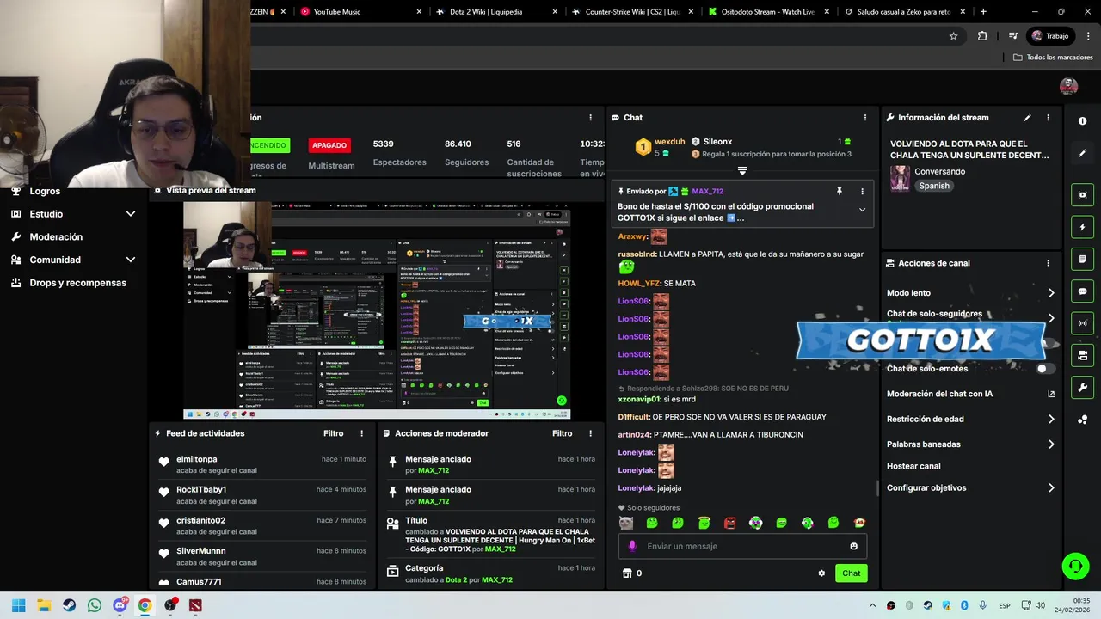Bookmark page with star icon in address bar
The image size is (1101, 619).
point(953,36)
